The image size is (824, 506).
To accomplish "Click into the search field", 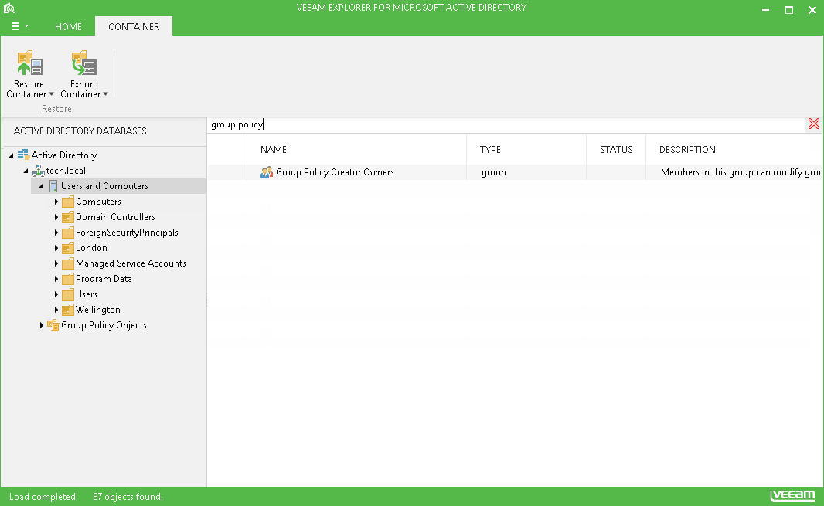I will pyautogui.click(x=506, y=124).
